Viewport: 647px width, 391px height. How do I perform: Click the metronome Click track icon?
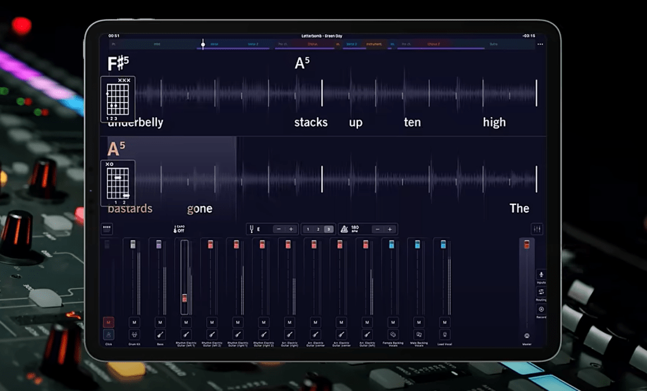108,334
